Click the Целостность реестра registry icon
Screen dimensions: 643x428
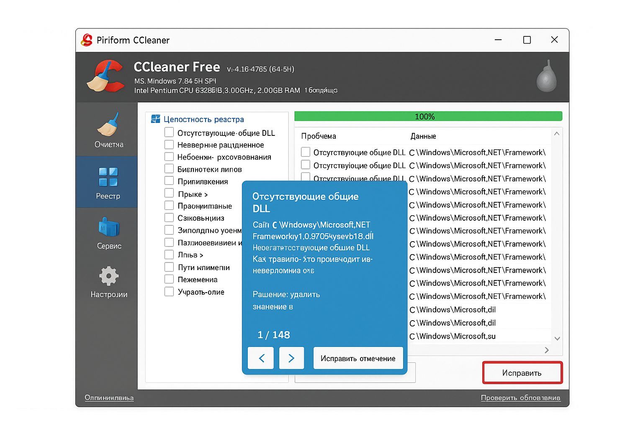pos(155,119)
